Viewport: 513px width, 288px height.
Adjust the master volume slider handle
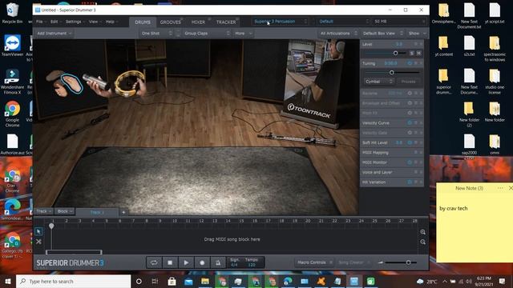tap(408, 262)
